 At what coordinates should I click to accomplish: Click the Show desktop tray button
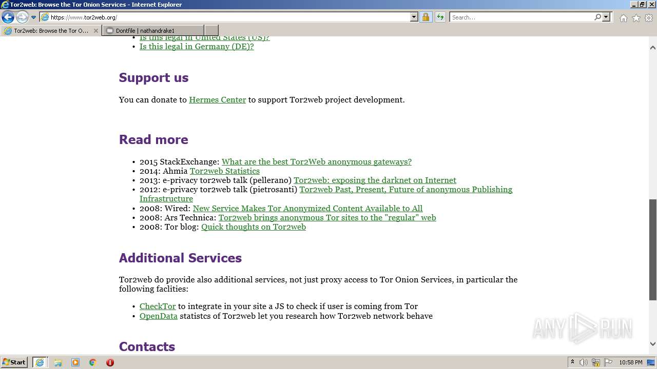pos(651,362)
